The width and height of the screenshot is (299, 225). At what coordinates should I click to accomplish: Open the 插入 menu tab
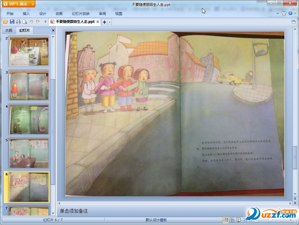pyautogui.click(x=26, y=13)
